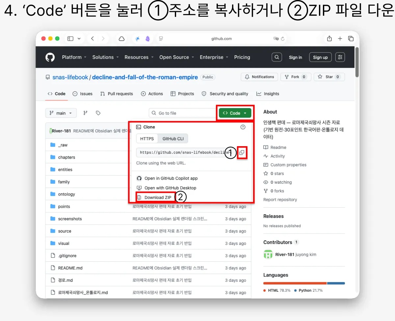Click the Notifications button
Viewport: 395px width, 321px height.
pos(259,77)
